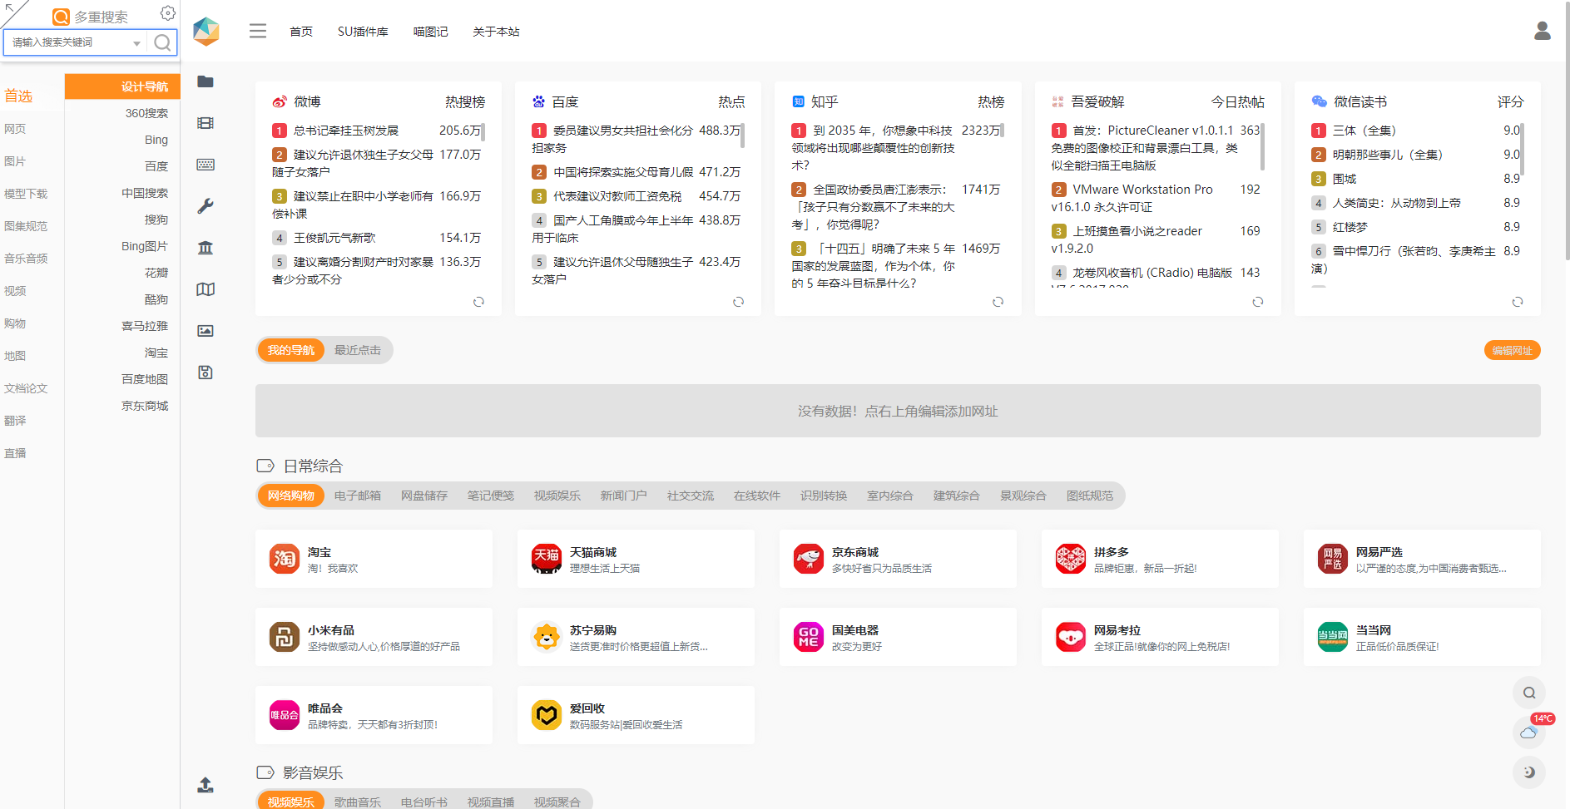Screen dimensions: 1570x809
Task: Open 喵图记 in top navigation
Action: [430, 32]
